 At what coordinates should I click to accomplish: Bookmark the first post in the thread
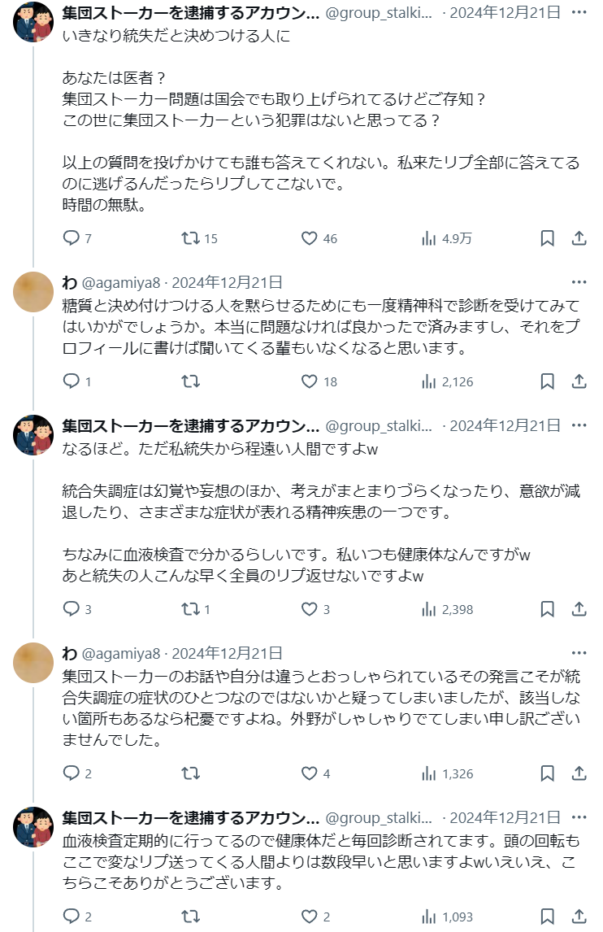[x=548, y=238]
